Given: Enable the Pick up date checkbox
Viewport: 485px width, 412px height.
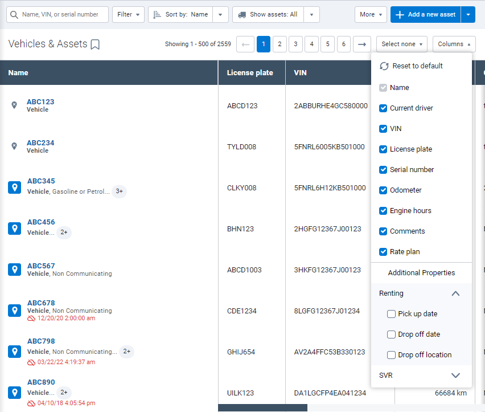Looking at the screenshot, I should tap(391, 314).
